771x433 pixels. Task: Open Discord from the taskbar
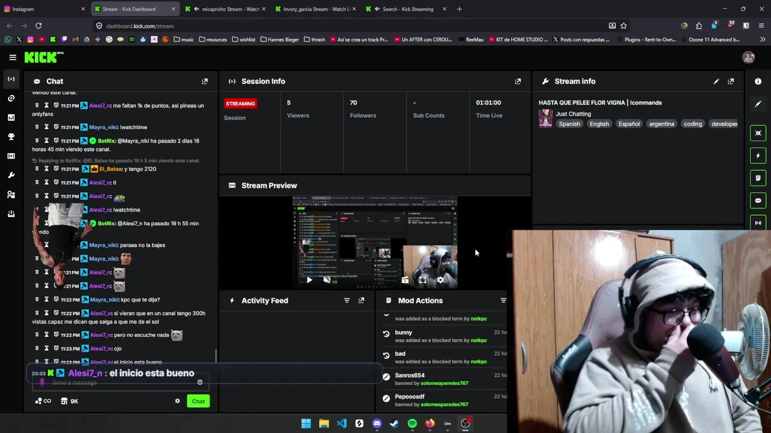coord(377,423)
